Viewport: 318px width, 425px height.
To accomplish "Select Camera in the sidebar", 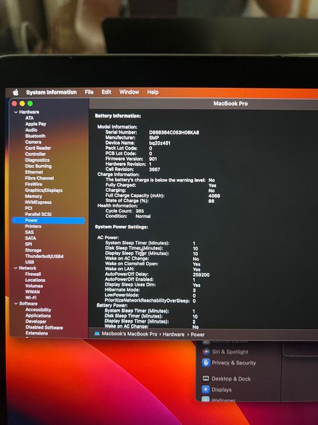I will click(x=33, y=142).
